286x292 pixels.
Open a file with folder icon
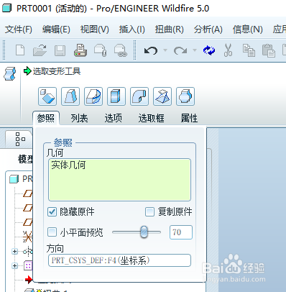coord(40,50)
